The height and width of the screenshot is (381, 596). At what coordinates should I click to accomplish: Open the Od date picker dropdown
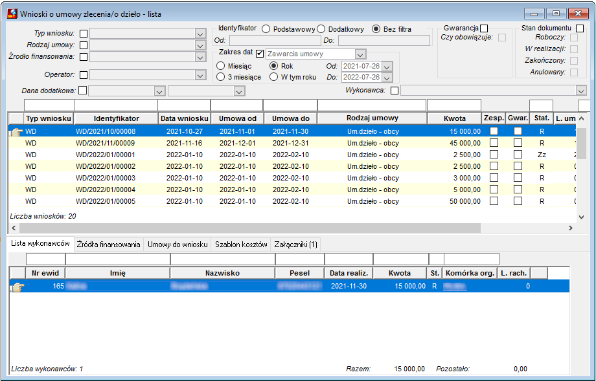click(x=387, y=67)
